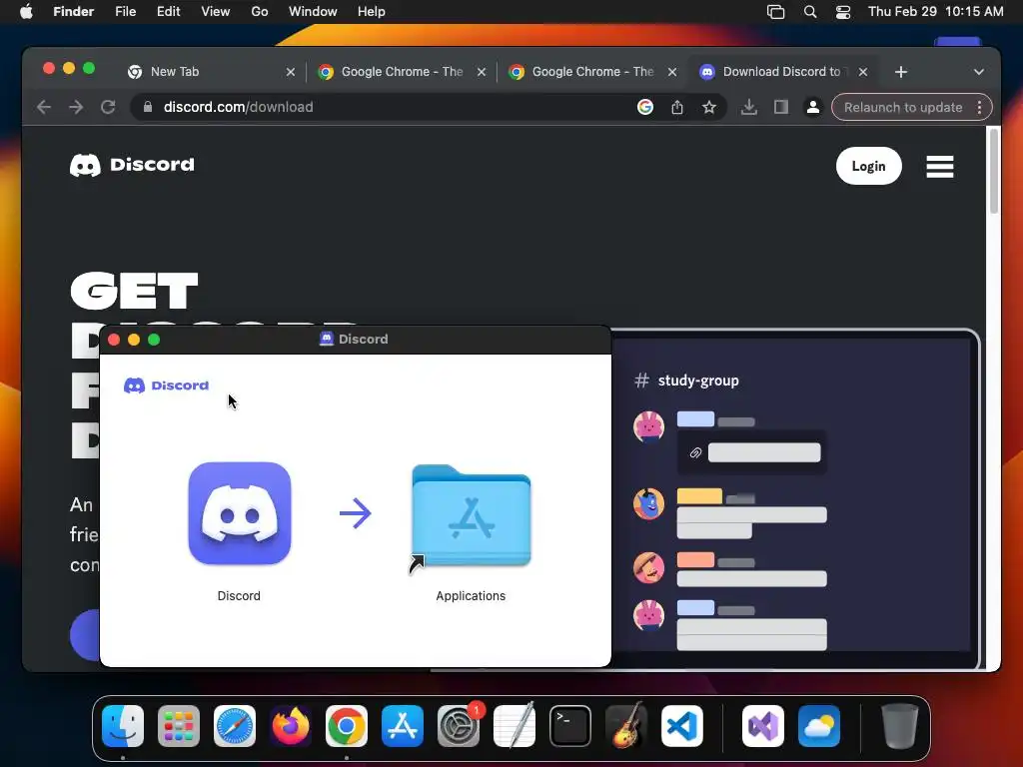Toggle Chrome side panel icon
Image resolution: width=1023 pixels, height=767 pixels.
(x=781, y=107)
